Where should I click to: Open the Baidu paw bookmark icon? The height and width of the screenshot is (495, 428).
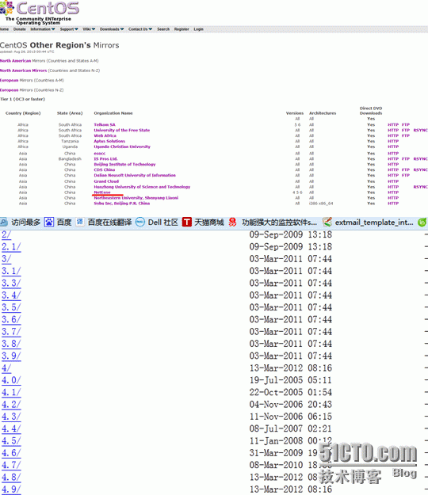pyautogui.click(x=48, y=223)
